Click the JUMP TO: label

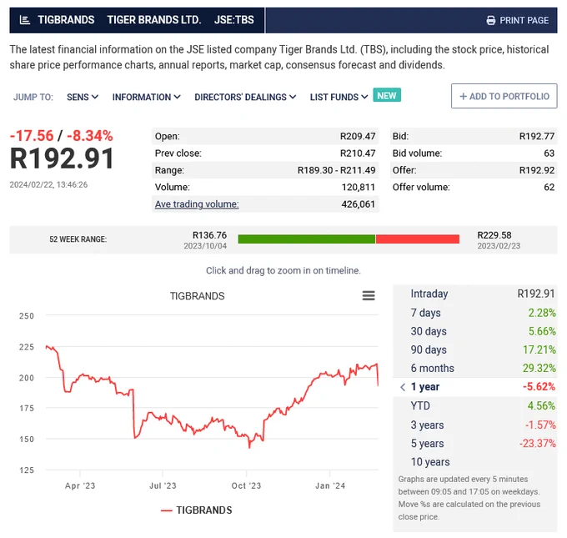point(33,97)
